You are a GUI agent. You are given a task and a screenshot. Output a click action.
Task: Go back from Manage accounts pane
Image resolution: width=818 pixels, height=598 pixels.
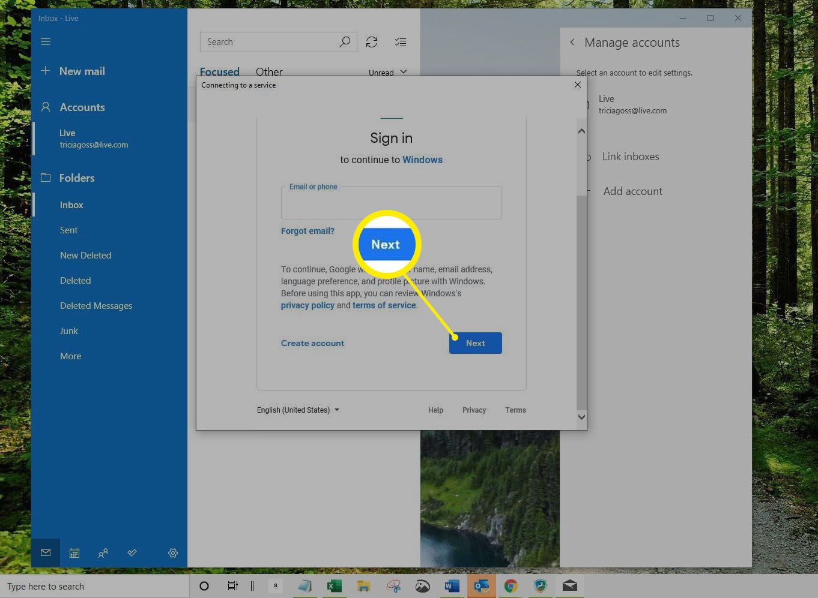[572, 42]
